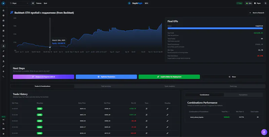This screenshot has height=137, width=269.
Task: Click the trace icon for the +1719.76 trade
Action: click(147, 109)
